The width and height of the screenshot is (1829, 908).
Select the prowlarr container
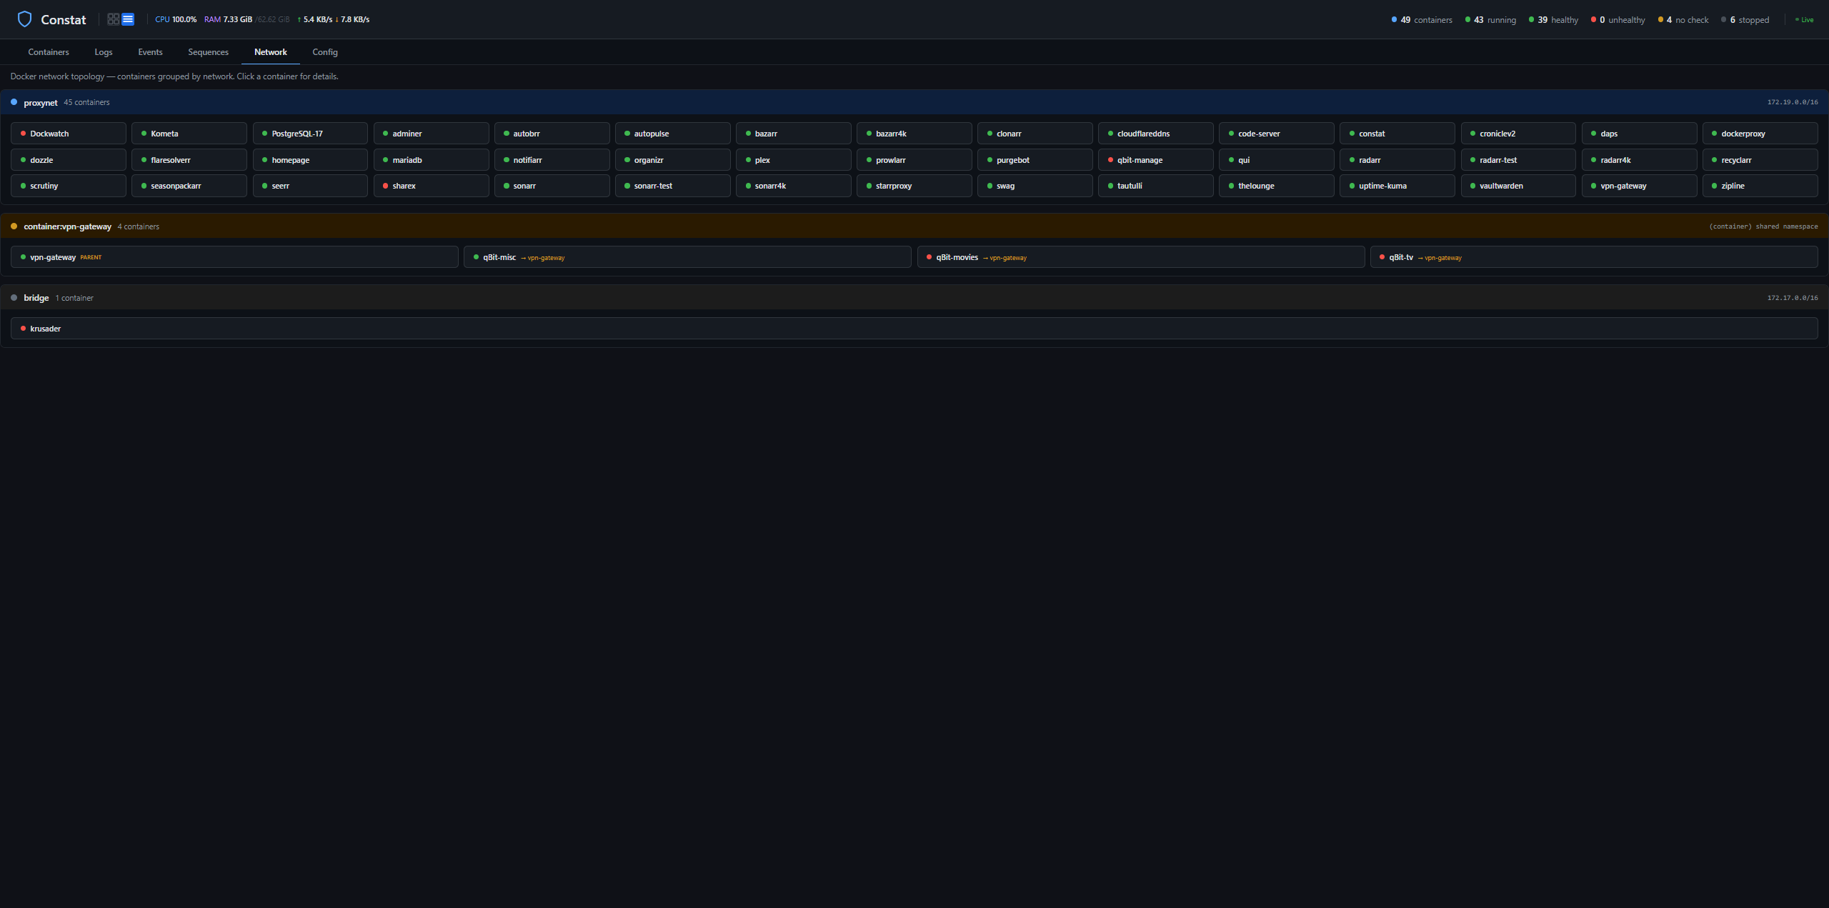[x=914, y=160]
